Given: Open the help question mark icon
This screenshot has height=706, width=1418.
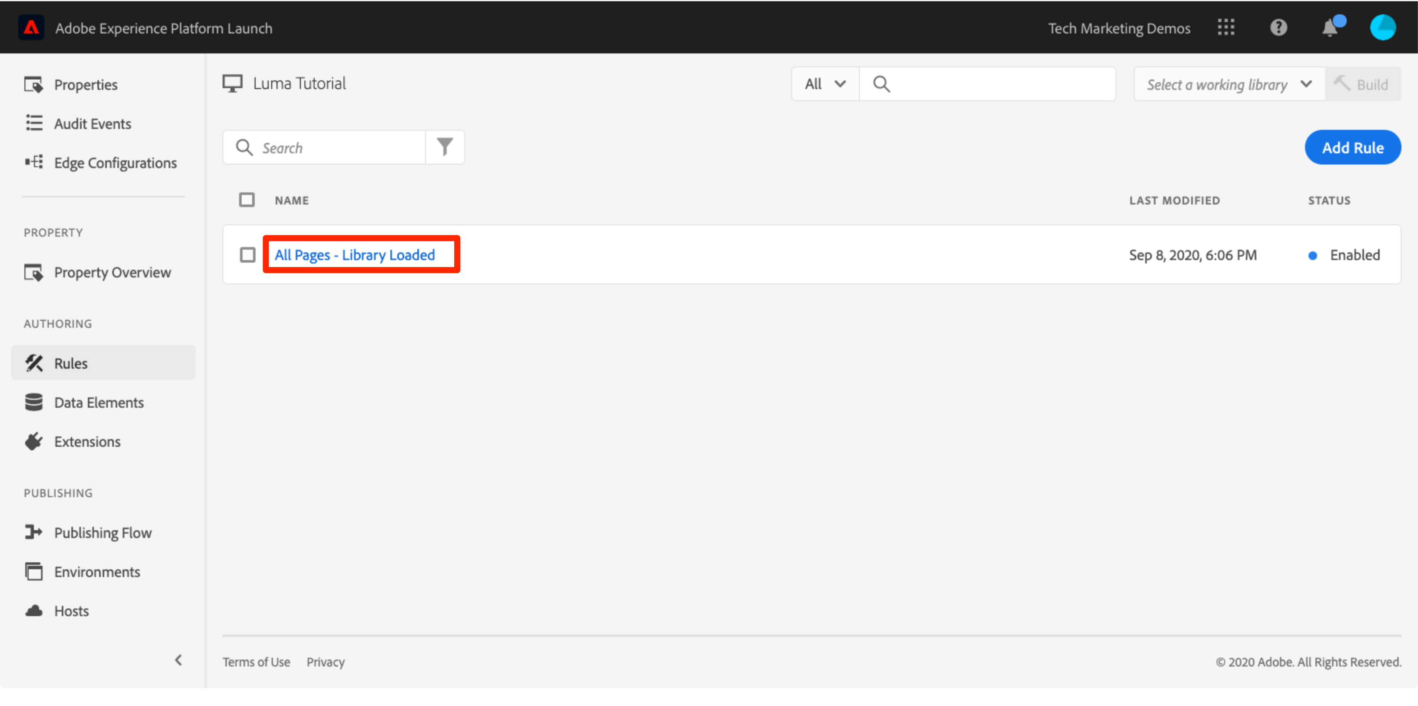Looking at the screenshot, I should 1278,27.
